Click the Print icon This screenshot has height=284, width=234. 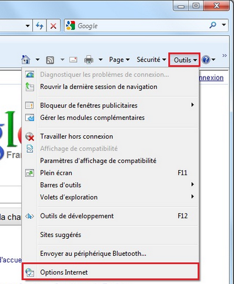click(89, 59)
